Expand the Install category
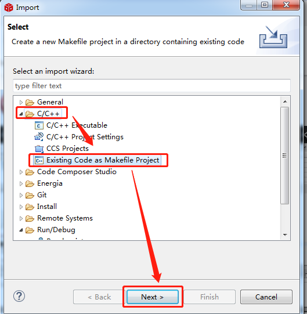Image resolution: width=307 pixels, height=314 pixels. click(x=21, y=207)
